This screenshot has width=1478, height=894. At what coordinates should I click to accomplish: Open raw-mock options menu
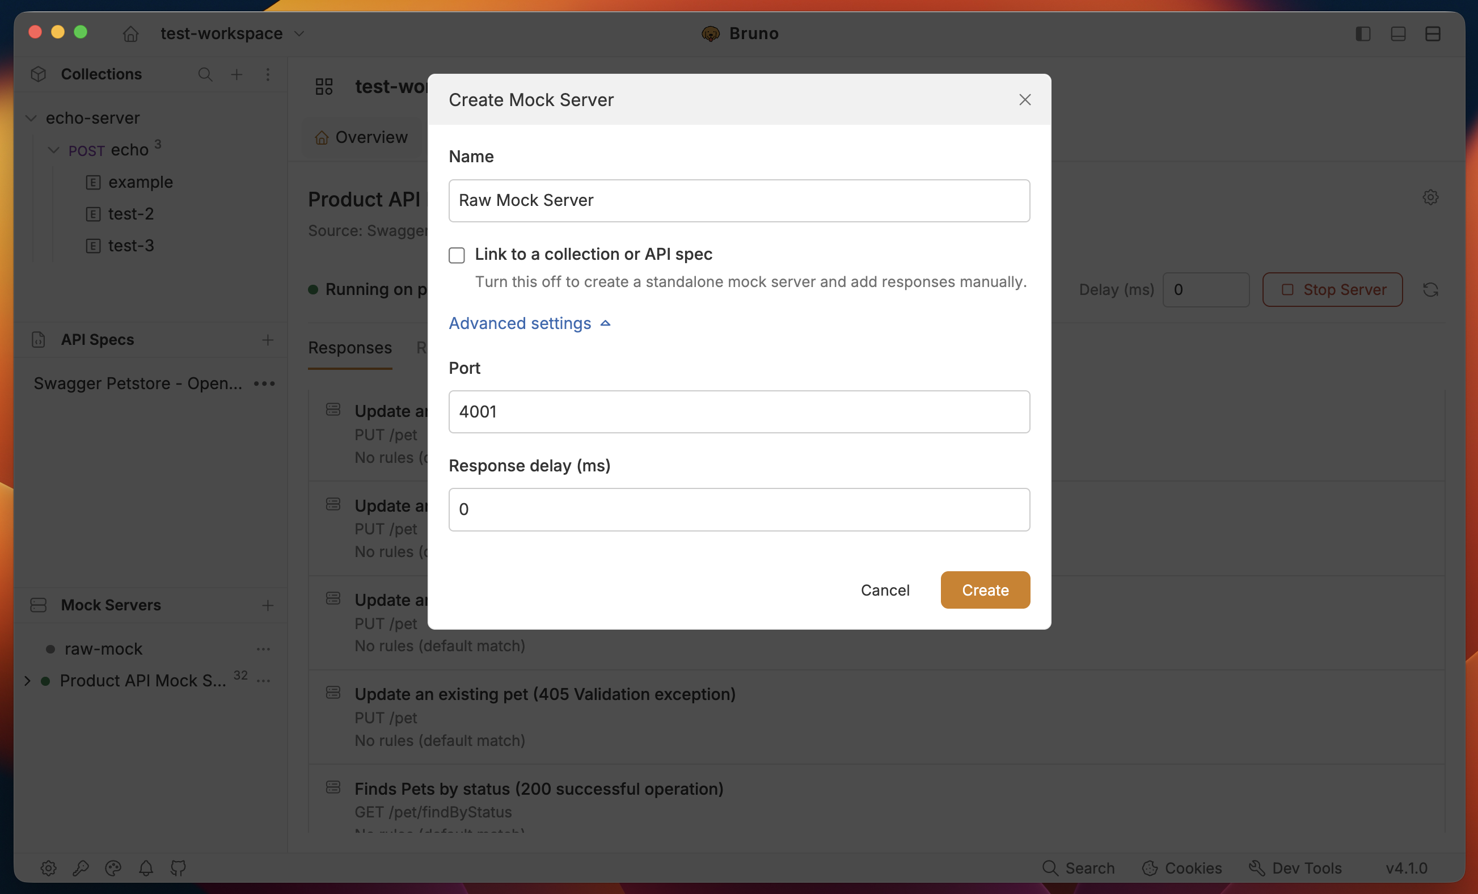[263, 649]
